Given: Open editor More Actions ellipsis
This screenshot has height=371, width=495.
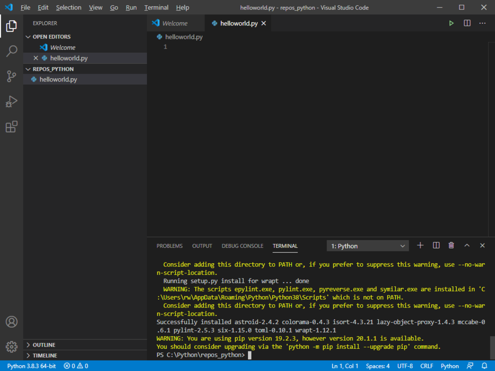Looking at the screenshot, I should (x=482, y=23).
